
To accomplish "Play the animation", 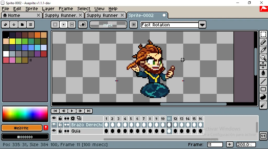I will coord(72,111).
